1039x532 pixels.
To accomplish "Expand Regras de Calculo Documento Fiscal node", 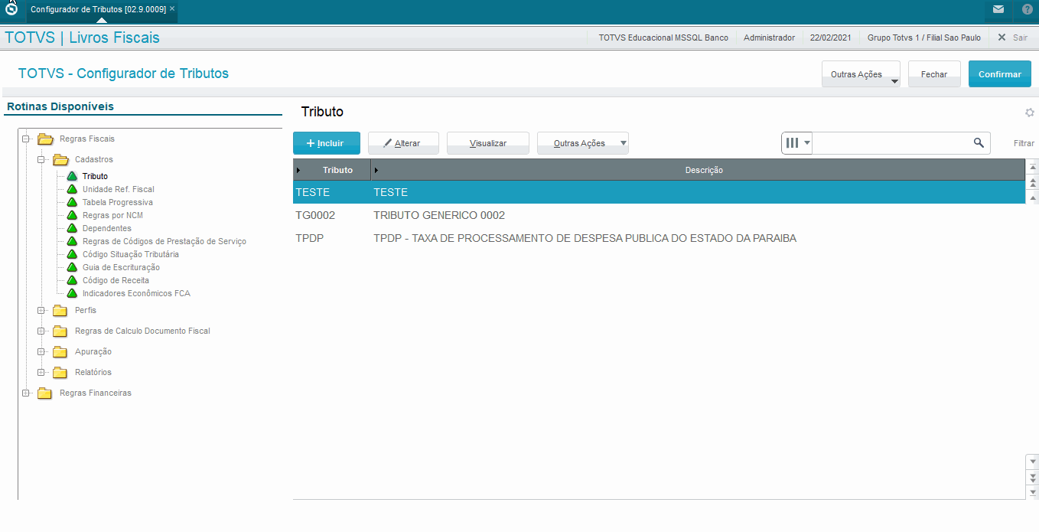I will tap(41, 331).
